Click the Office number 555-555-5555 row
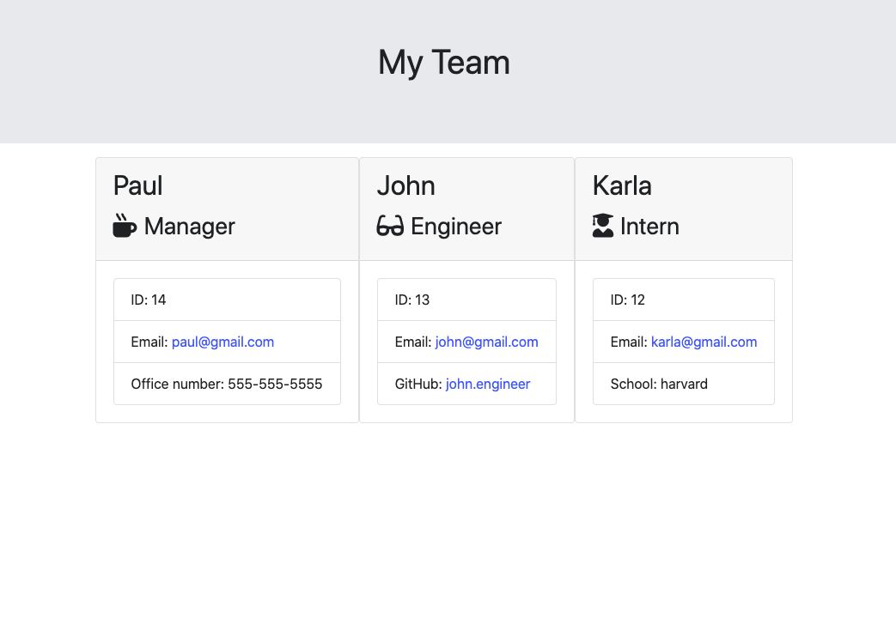 [228, 384]
